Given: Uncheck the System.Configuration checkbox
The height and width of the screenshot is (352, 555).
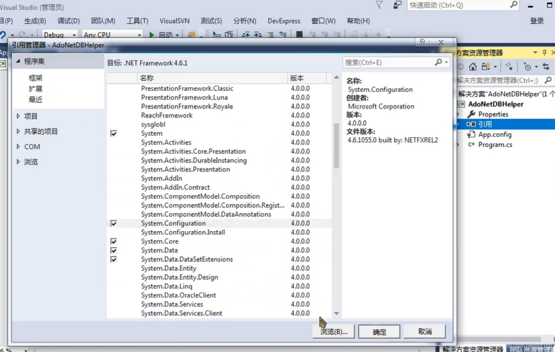Looking at the screenshot, I should (114, 223).
